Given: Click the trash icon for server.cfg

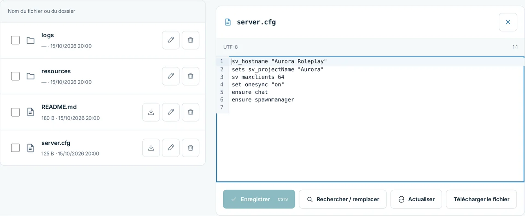Looking at the screenshot, I should click(x=190, y=148).
